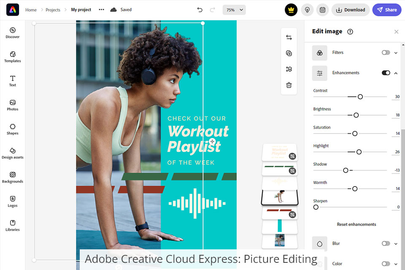Image resolution: width=405 pixels, height=270 pixels.
Task: Open the 75% zoom dropdown
Action: 234,10
